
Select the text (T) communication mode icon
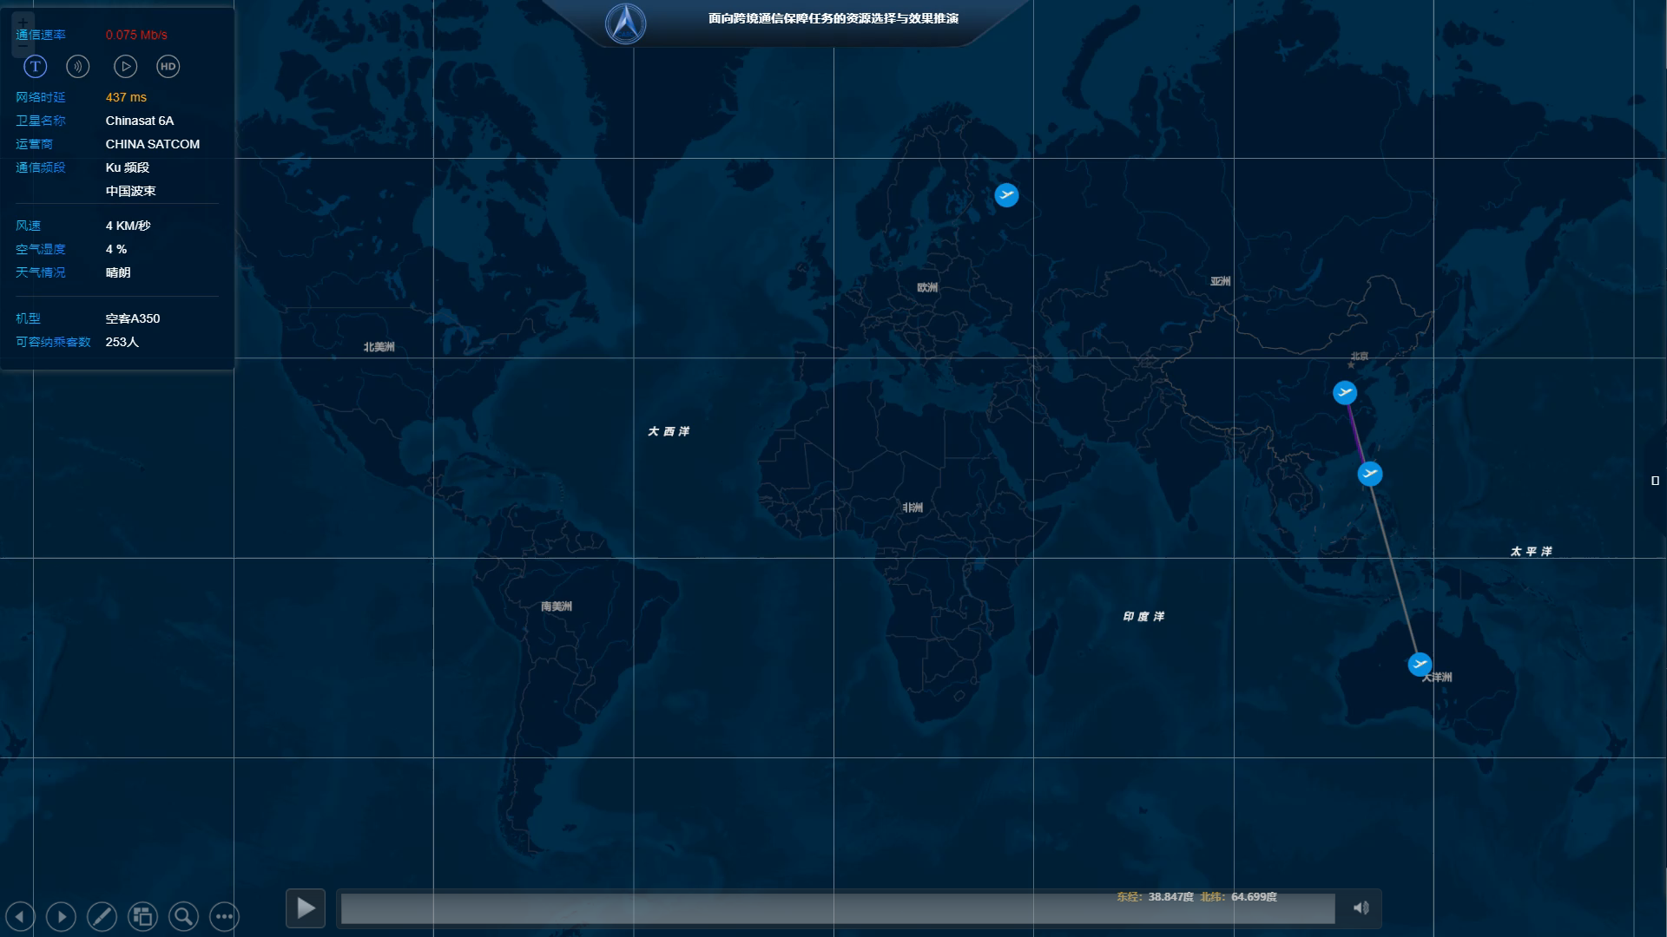pos(35,66)
